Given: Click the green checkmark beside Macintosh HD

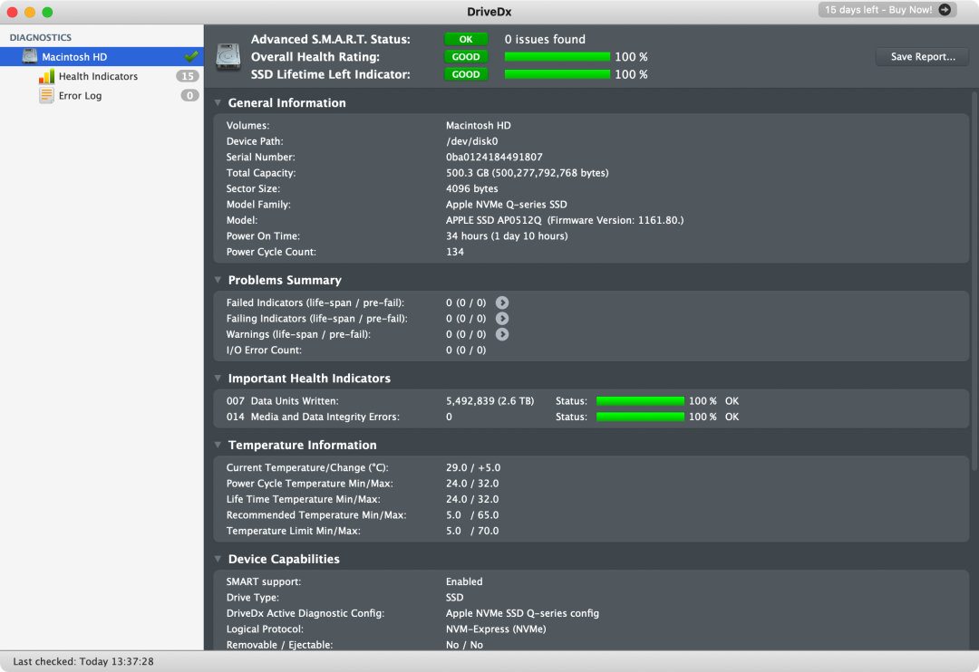Looking at the screenshot, I should coord(191,56).
